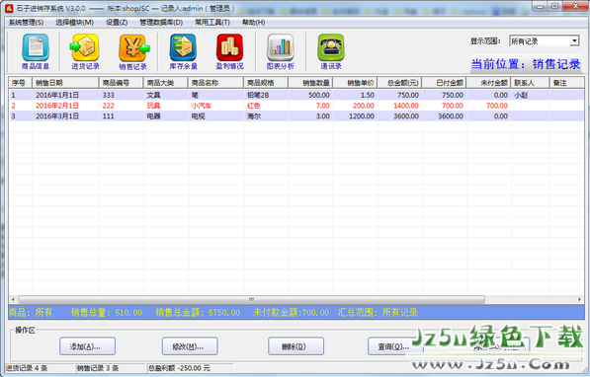Expand the 显示范围 dropdown showing 所有记录
The height and width of the screenshot is (377, 590).
click(574, 41)
